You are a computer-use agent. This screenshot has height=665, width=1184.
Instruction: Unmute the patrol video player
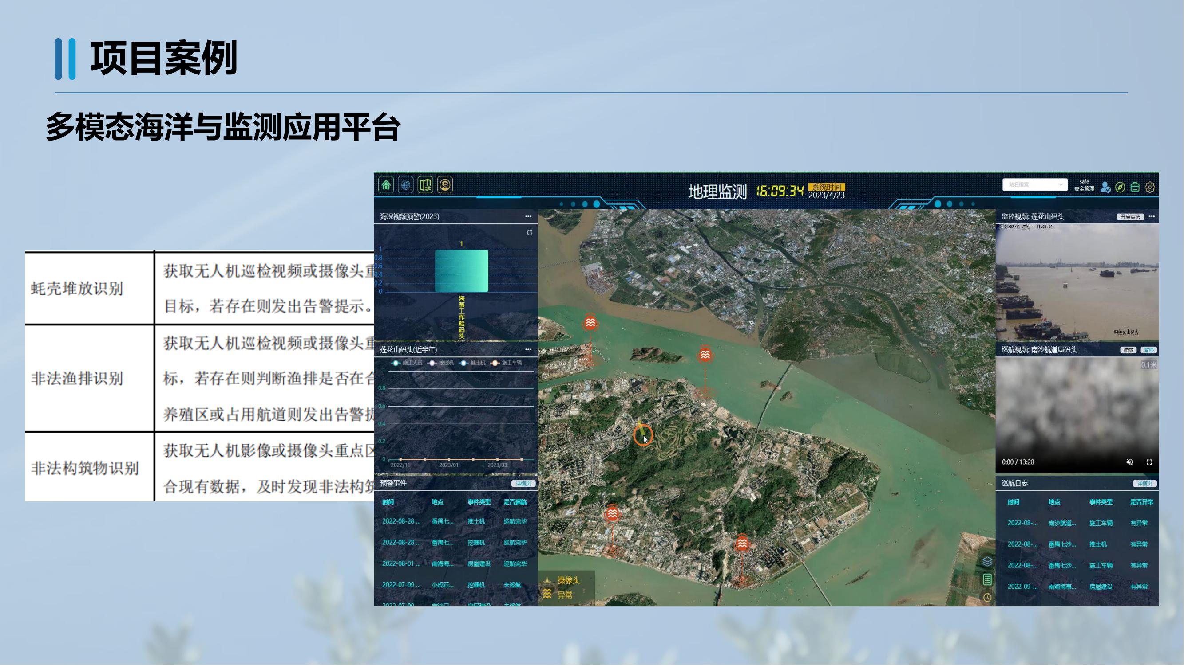tap(1129, 462)
